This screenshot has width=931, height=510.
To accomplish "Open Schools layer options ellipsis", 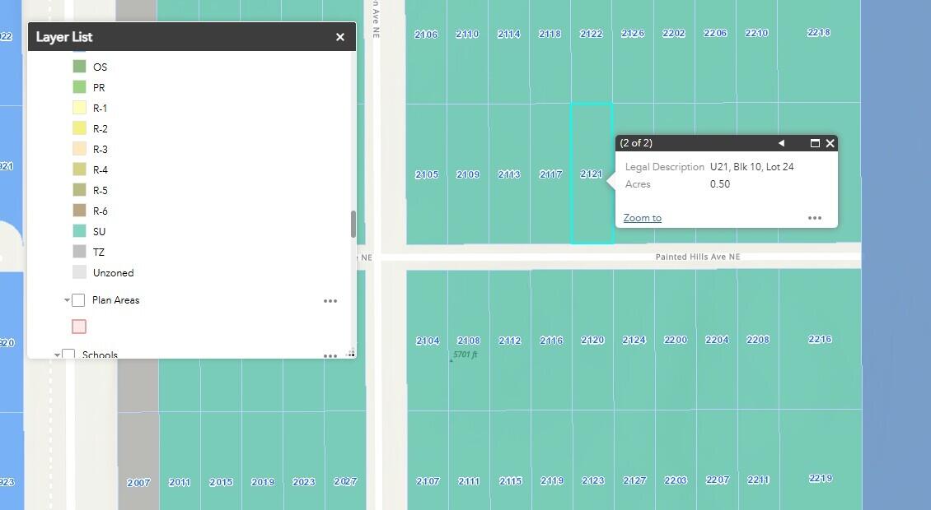I will tap(330, 355).
